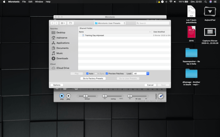Click Go to Factory Presets
The width and height of the screenshot is (220, 137).
[x=93, y=78]
